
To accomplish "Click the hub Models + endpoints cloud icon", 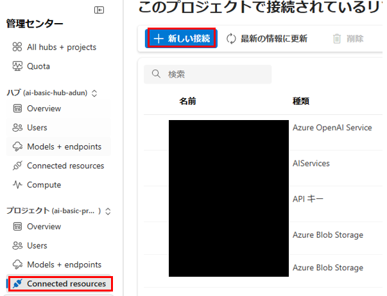I will 17,146.
